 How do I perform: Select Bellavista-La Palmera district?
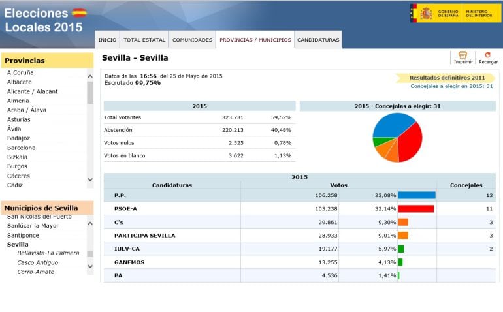click(48, 253)
